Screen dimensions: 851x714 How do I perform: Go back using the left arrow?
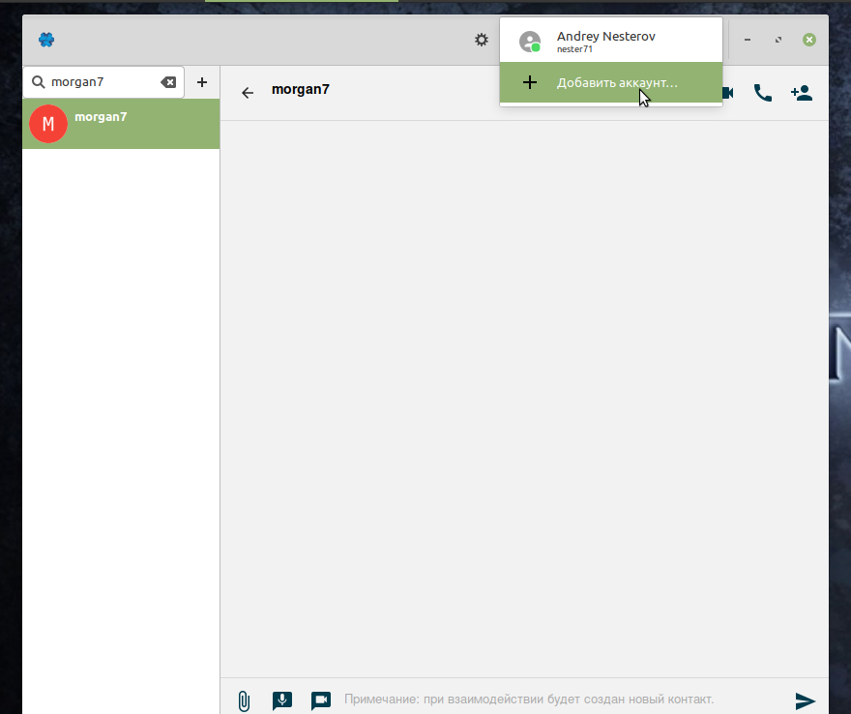[248, 93]
